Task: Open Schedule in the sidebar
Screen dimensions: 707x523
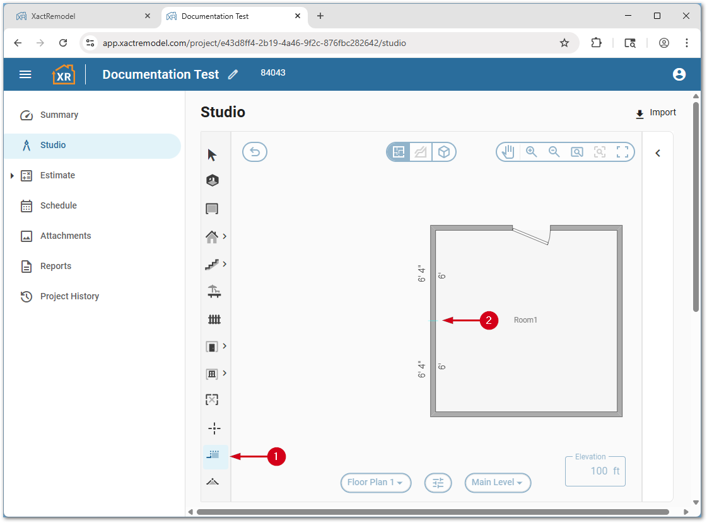Action: tap(58, 205)
